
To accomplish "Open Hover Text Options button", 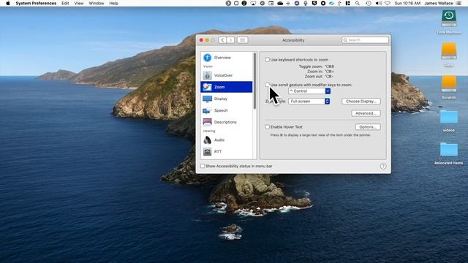I will 368,126.
